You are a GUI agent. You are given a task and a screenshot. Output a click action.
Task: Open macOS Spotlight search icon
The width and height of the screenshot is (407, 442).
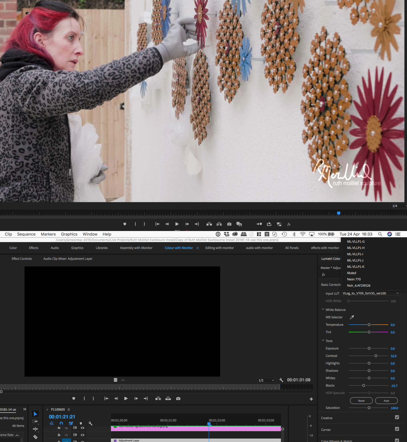(380, 234)
